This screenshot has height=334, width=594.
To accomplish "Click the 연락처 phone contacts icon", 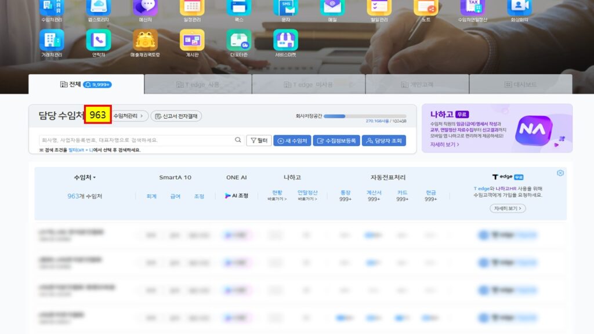I will click(x=98, y=41).
